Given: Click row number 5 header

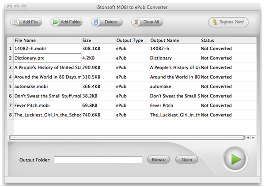Looking at the screenshot, I should (11, 86).
